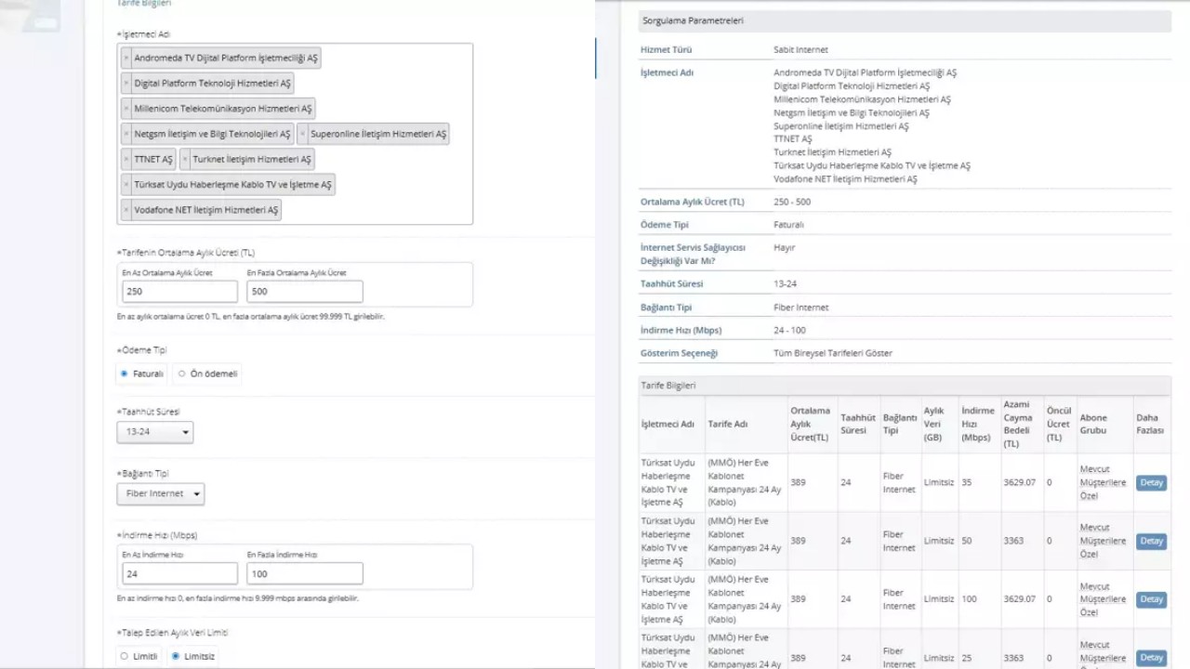Click Öncül Ücret column header
The height and width of the screenshot is (669, 1190).
[1059, 424]
